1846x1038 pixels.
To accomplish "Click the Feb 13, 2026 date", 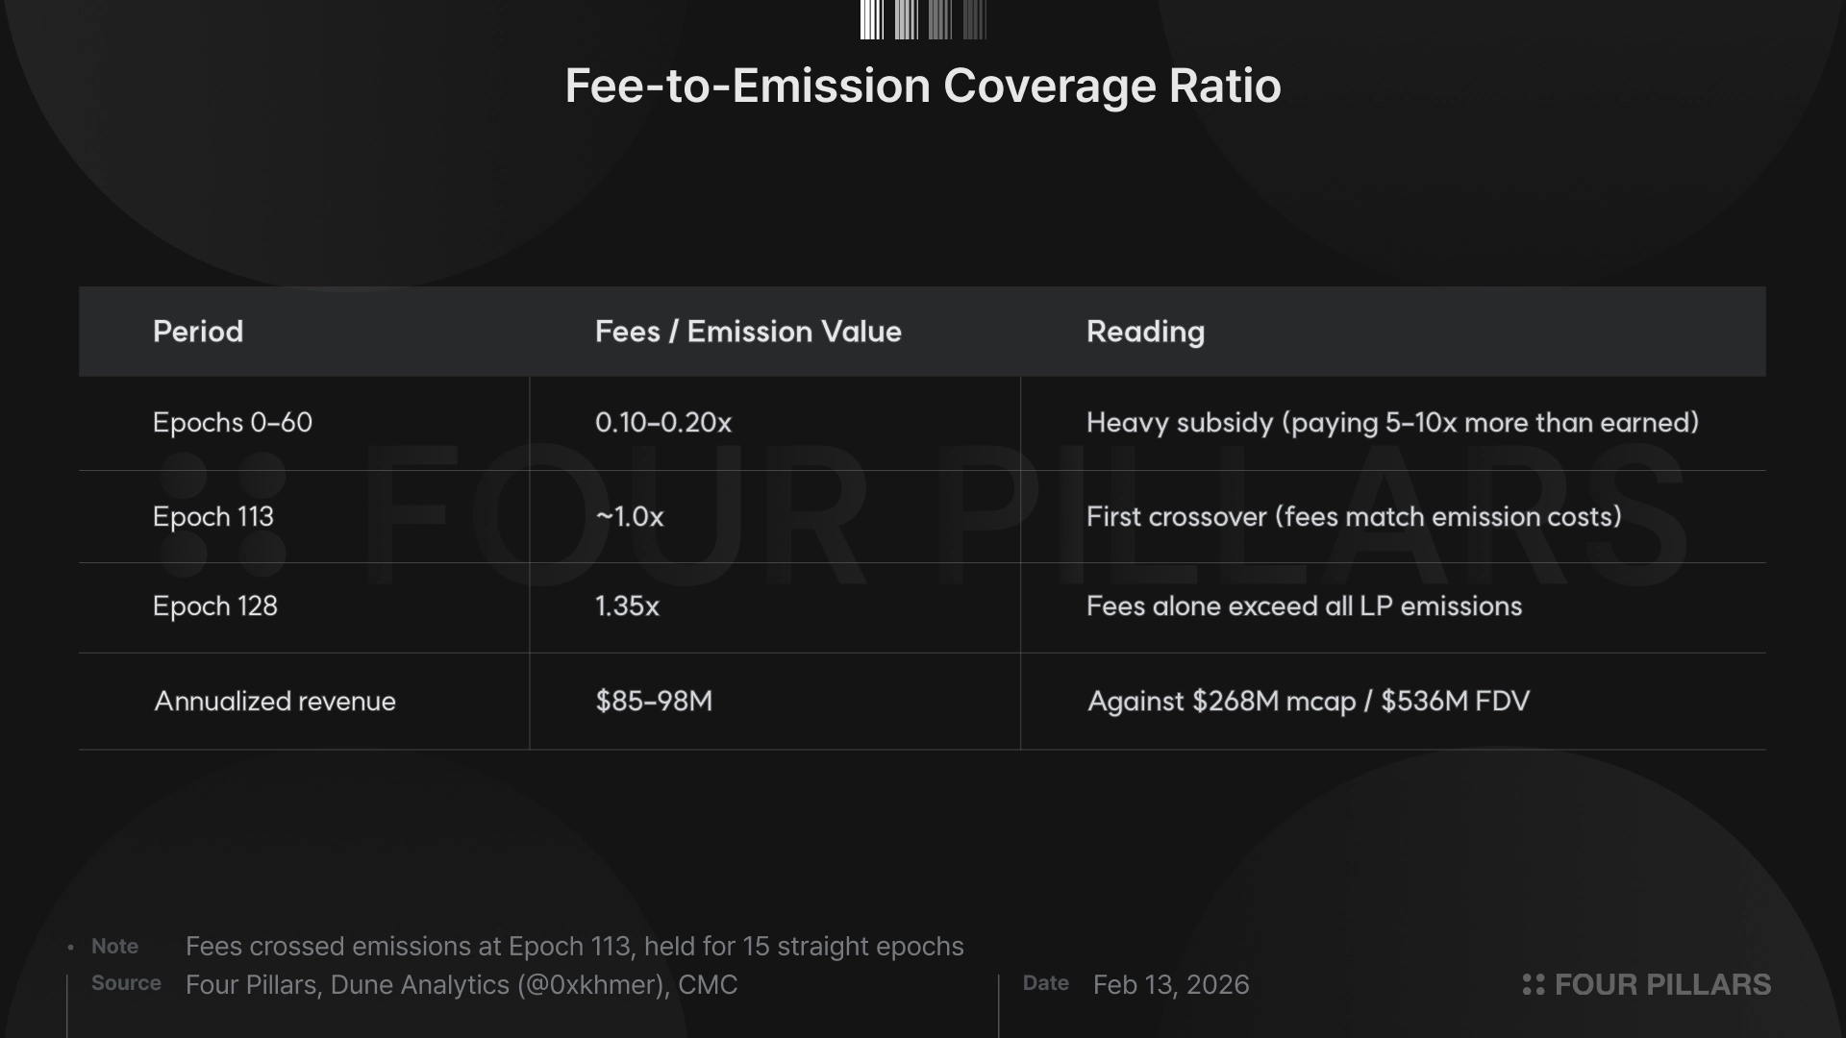I will (1171, 985).
